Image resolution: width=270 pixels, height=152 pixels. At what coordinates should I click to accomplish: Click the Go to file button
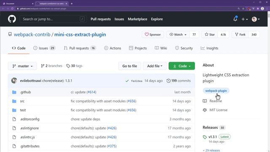pos(130,66)
